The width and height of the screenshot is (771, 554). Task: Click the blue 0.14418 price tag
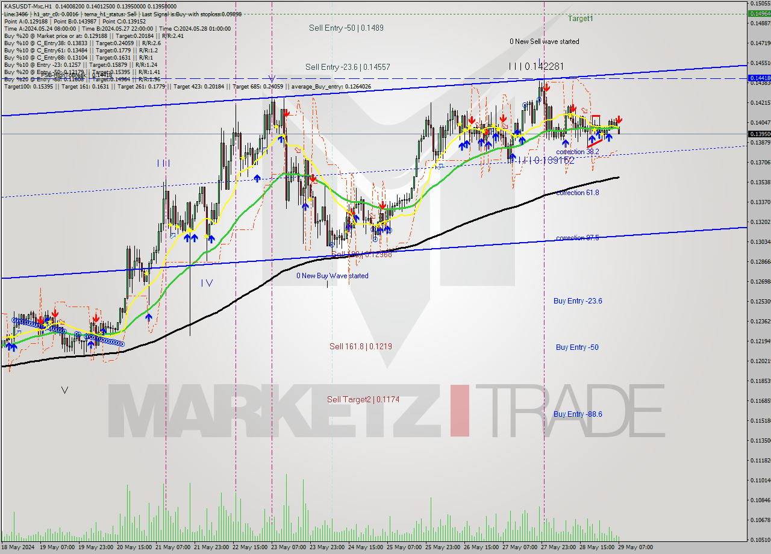tap(759, 78)
